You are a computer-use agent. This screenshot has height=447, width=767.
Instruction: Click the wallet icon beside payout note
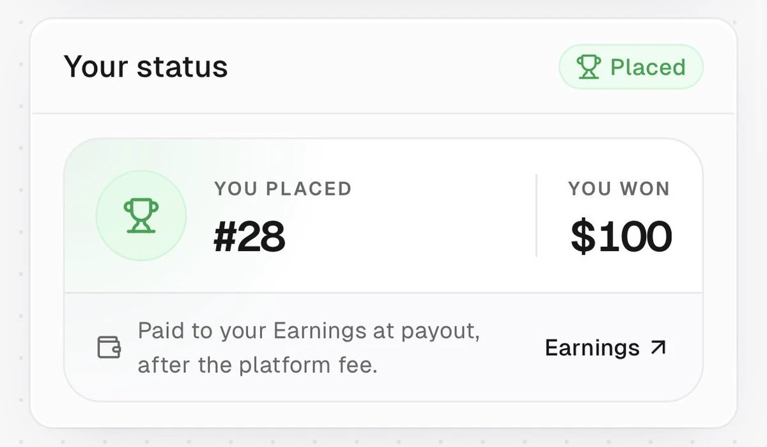coord(109,347)
